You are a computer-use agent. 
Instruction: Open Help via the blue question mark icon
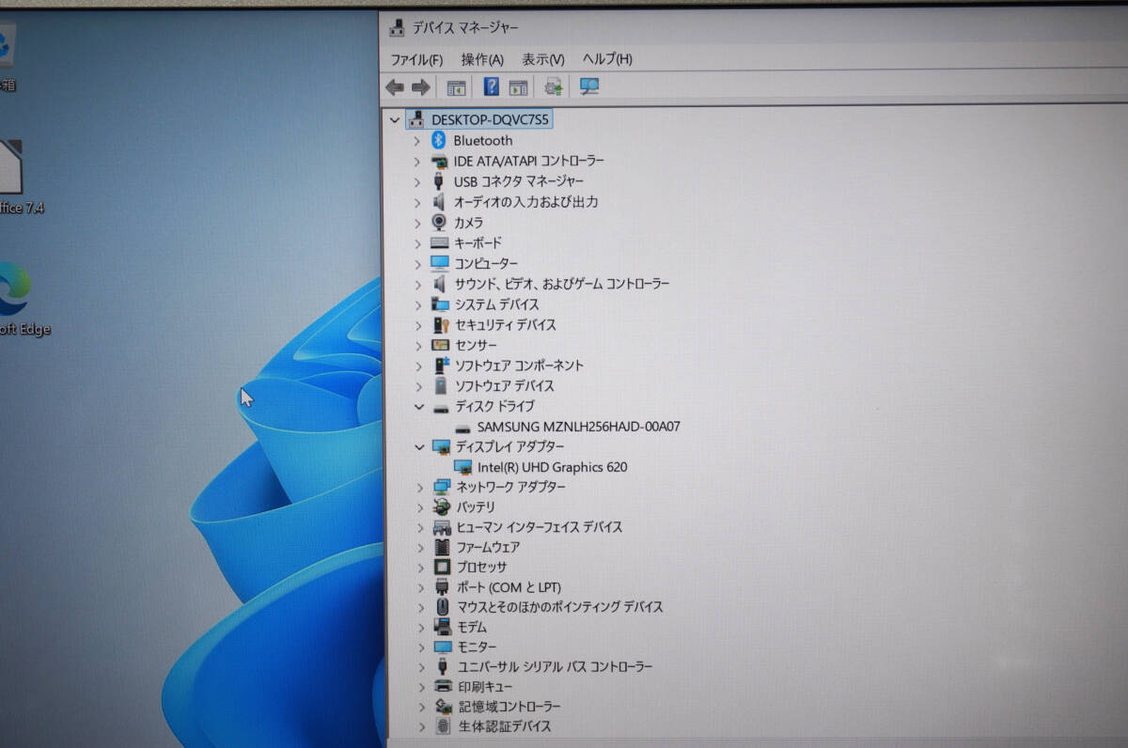click(x=491, y=86)
